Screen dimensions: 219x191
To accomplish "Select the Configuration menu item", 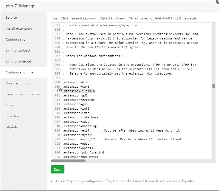I will (16, 39).
